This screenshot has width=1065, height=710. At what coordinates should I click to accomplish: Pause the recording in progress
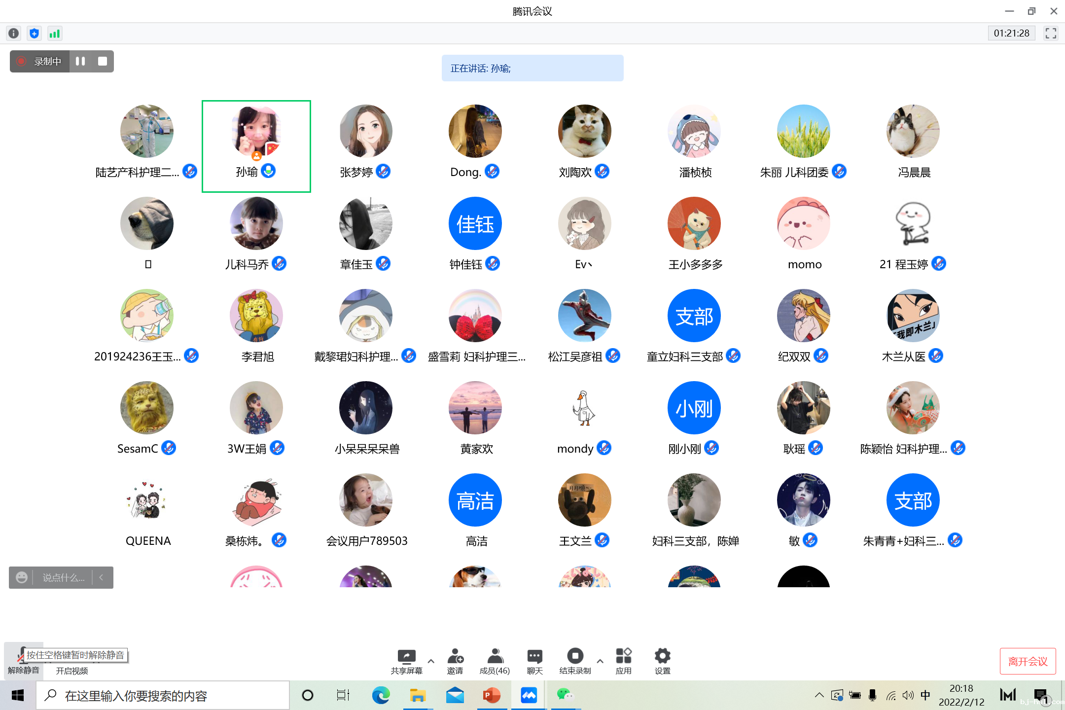click(80, 61)
